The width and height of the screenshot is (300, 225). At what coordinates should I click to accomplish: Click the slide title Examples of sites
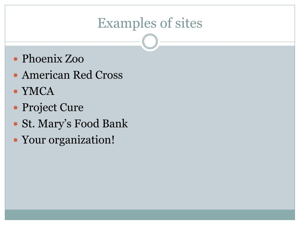(x=150, y=23)
